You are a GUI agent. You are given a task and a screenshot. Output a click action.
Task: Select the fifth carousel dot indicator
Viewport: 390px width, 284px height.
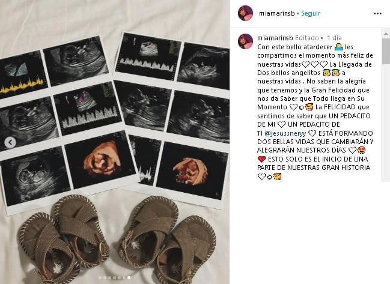point(119,278)
